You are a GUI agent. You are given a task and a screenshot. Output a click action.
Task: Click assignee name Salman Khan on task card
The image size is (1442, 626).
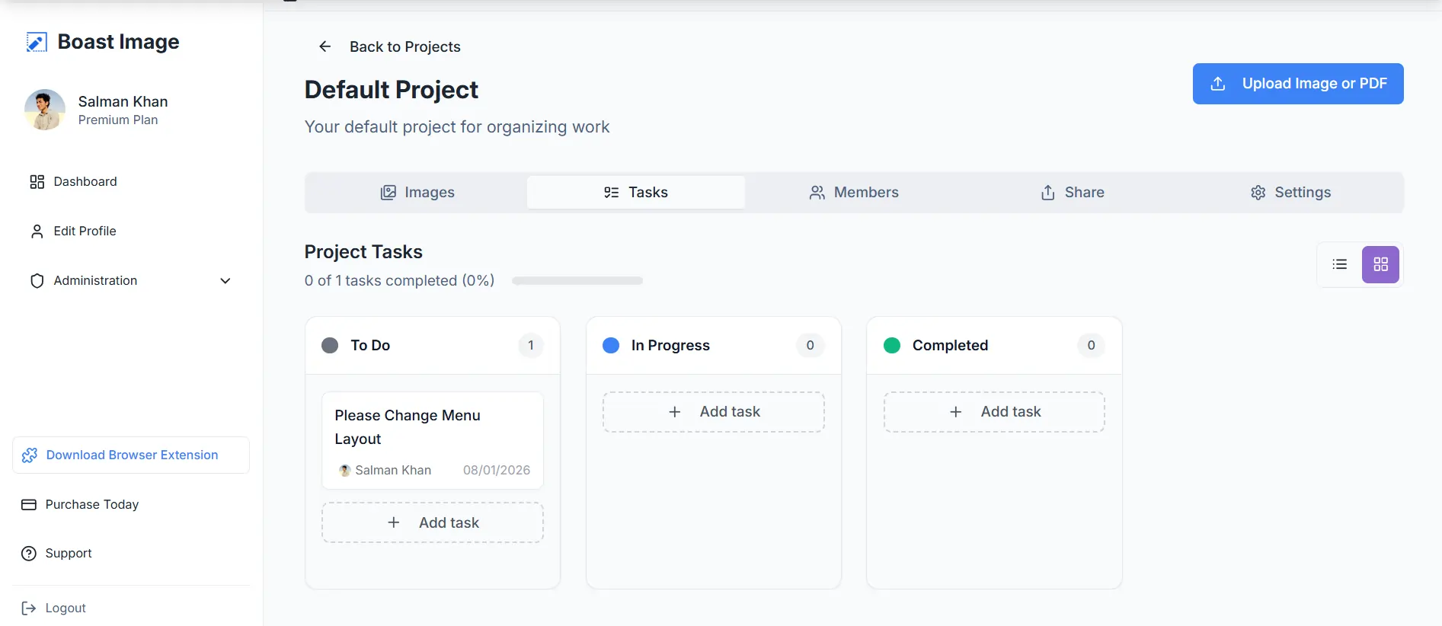393,471
